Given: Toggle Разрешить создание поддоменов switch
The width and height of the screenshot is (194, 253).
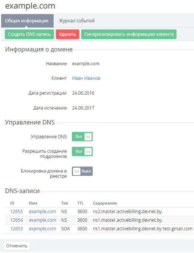Looking at the screenshot, I should click(x=82, y=152).
